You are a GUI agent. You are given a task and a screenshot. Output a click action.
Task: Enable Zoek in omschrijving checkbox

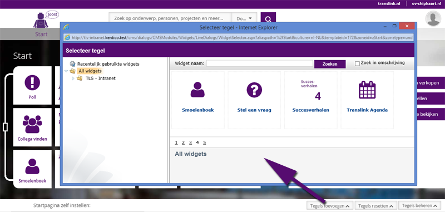point(357,63)
